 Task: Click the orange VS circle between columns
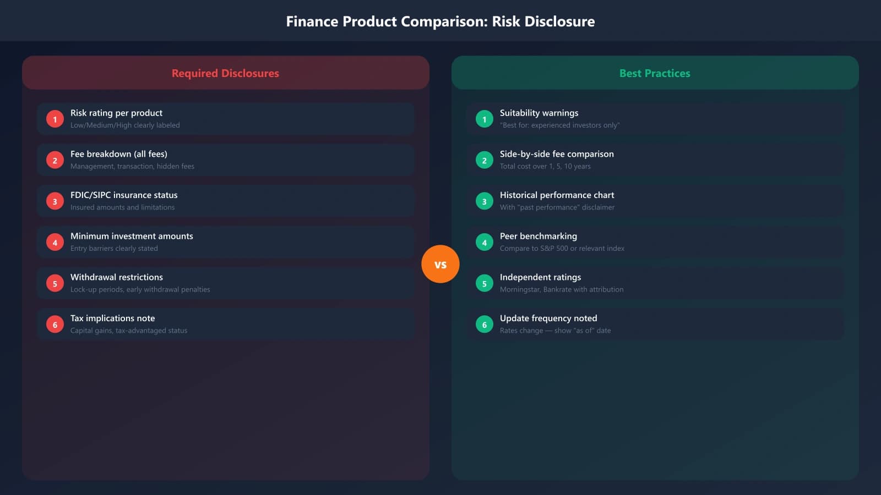pos(440,263)
